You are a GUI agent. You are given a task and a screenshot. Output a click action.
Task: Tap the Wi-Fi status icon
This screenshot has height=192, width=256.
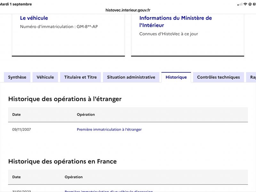pyautogui.click(x=245, y=4)
